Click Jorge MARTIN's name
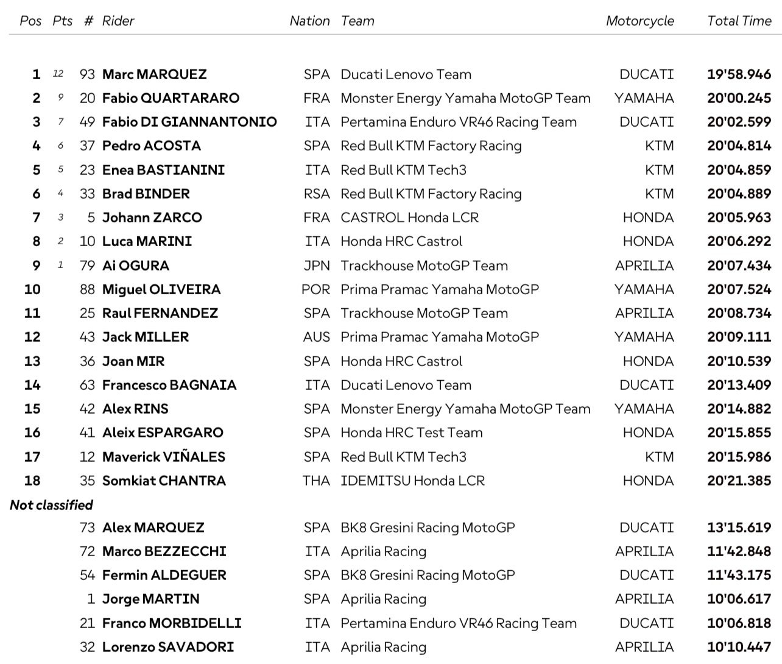The height and width of the screenshot is (664, 782). tap(150, 599)
